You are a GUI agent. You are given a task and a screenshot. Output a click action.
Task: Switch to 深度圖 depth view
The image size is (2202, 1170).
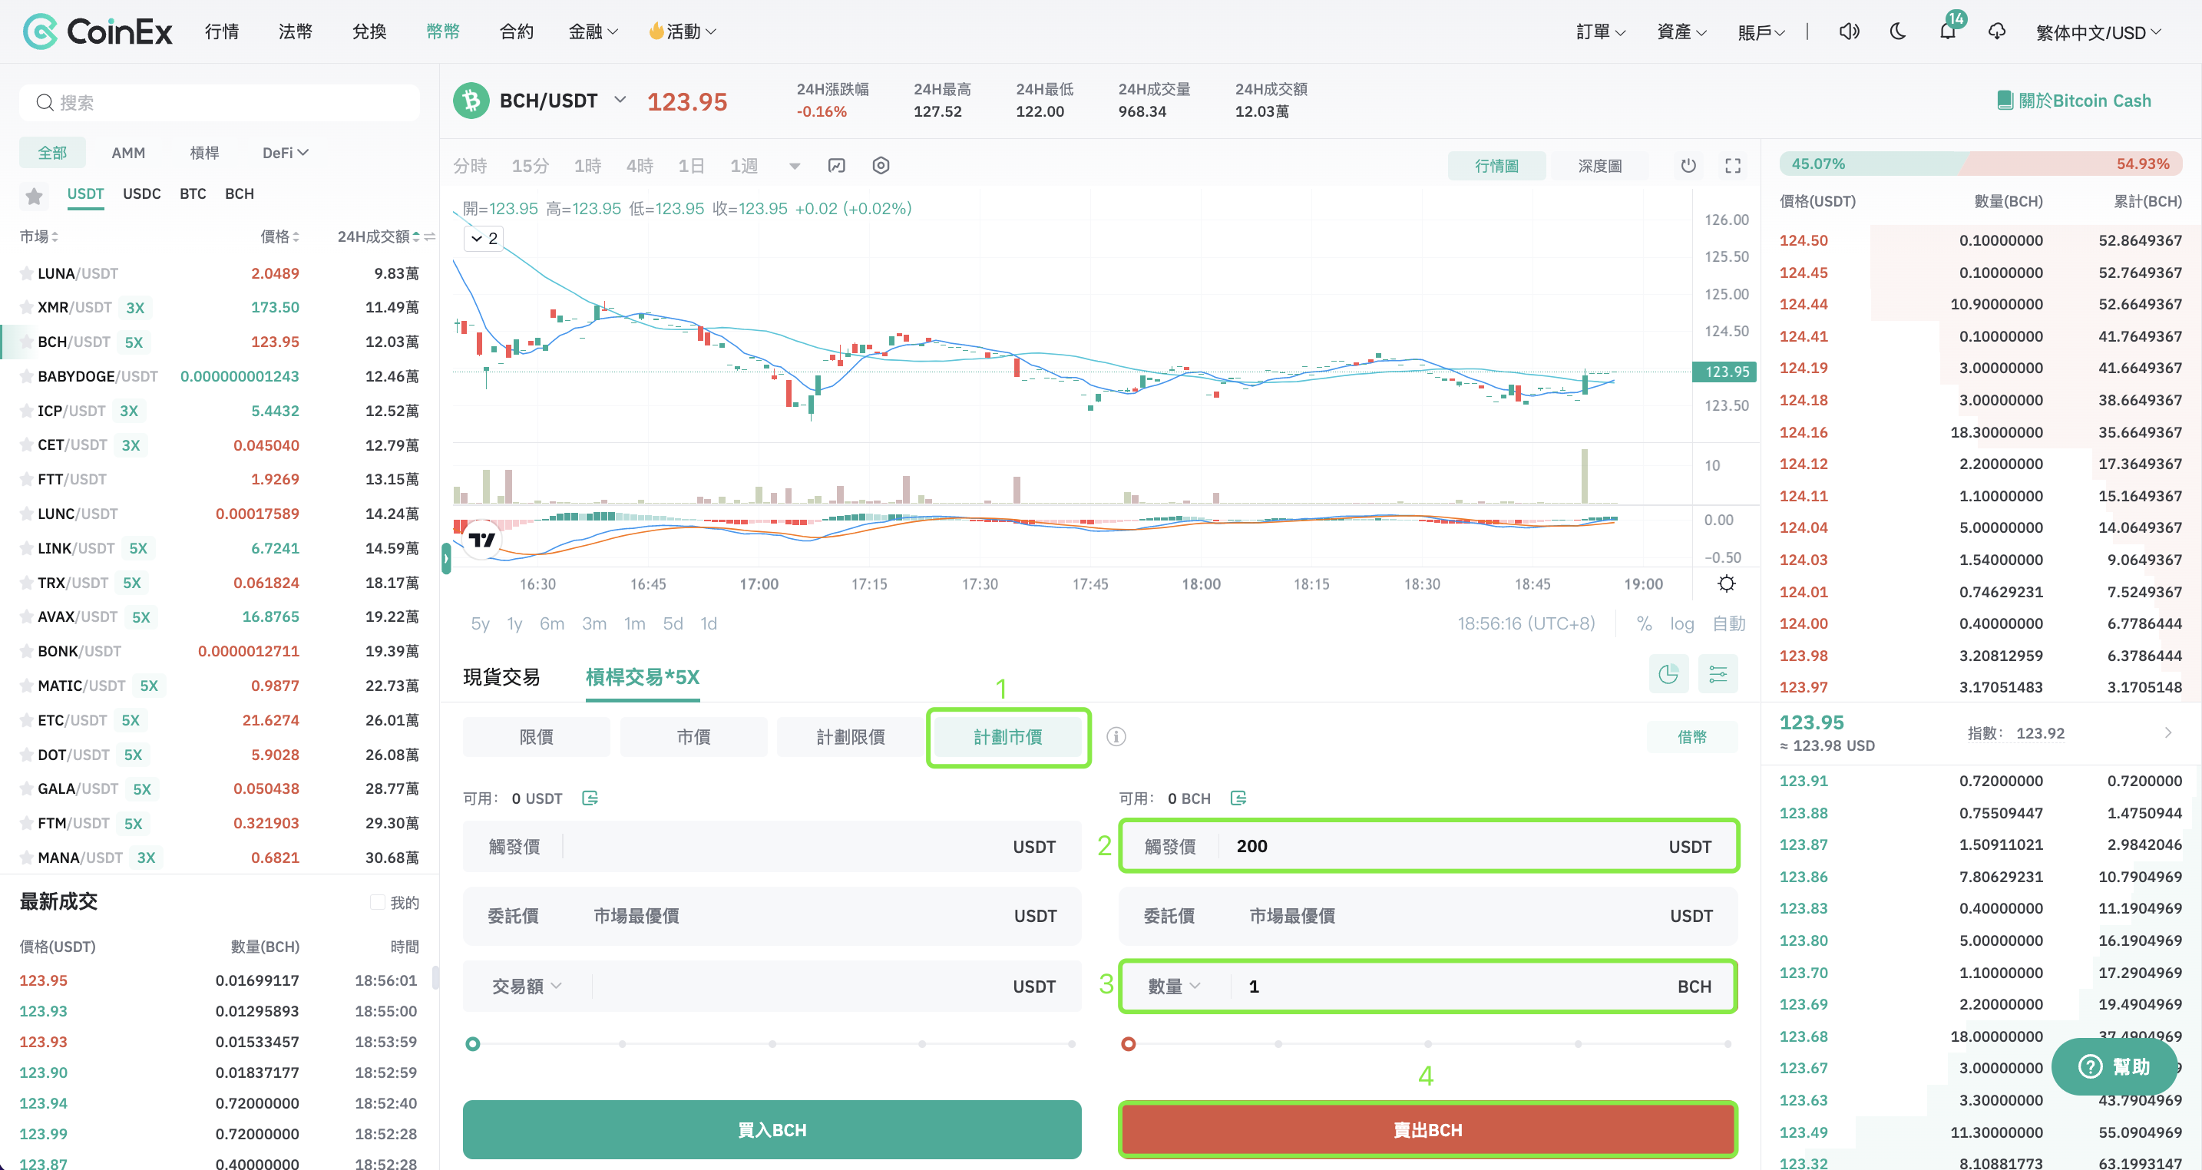coord(1599,166)
